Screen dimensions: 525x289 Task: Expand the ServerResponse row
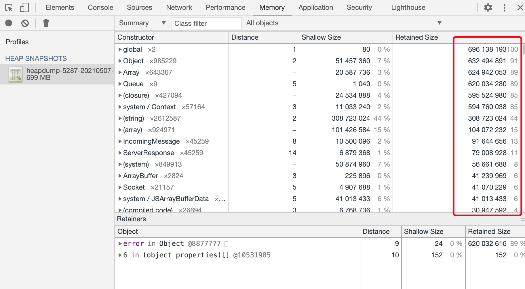[120, 153]
